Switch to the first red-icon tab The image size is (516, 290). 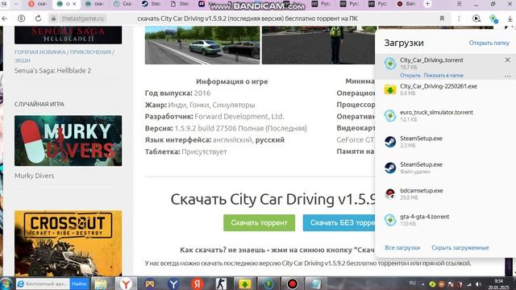38,4
